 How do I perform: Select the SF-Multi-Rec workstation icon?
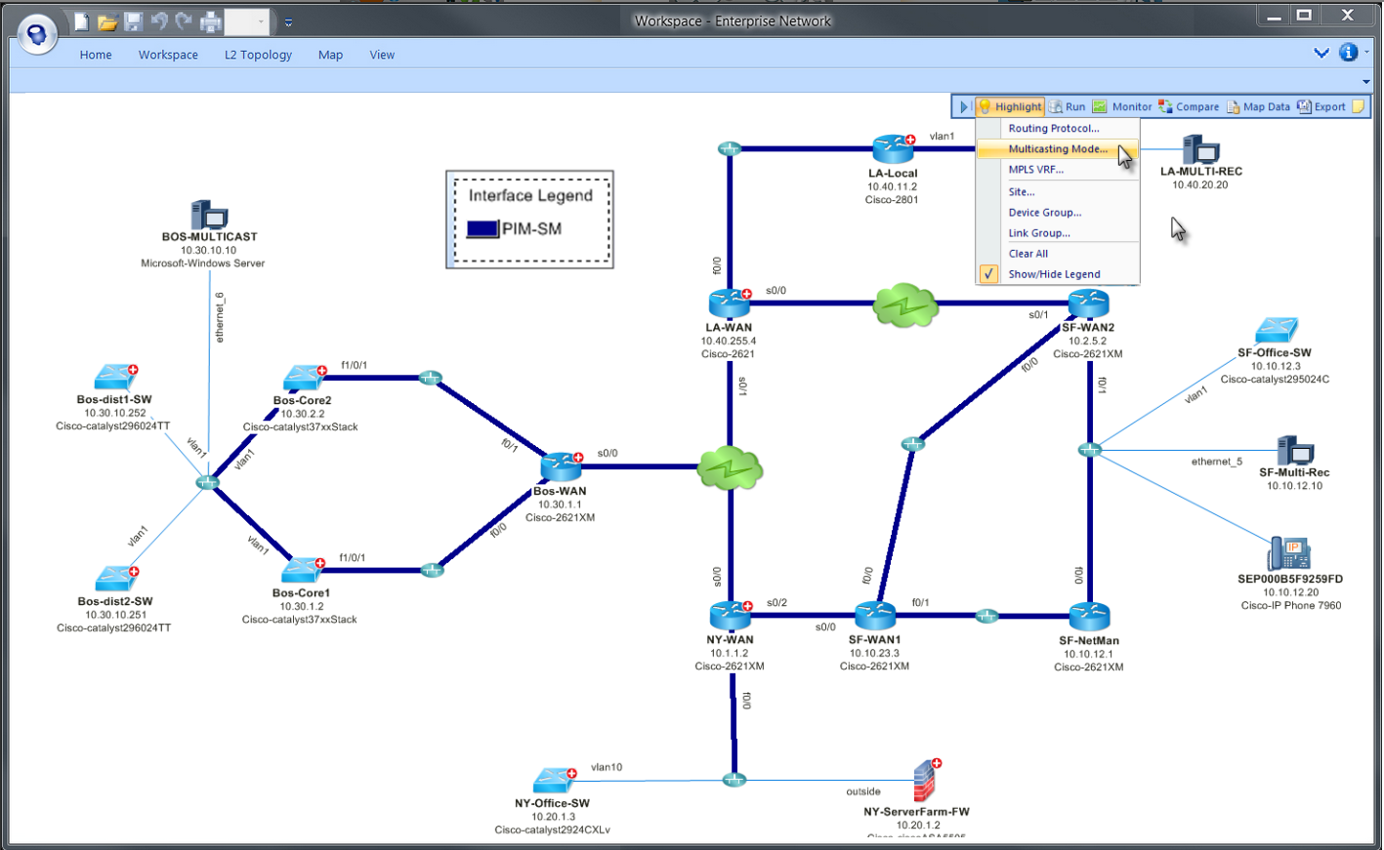point(1295,451)
